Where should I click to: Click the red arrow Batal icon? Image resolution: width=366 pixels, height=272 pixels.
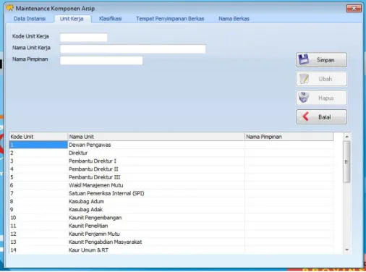pyautogui.click(x=305, y=116)
